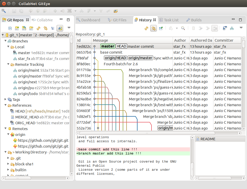Viewport: 247px width, 189px height.
Task: Click the single-disk Save icon in main toolbar
Action: pyautogui.click(x=14, y=11)
